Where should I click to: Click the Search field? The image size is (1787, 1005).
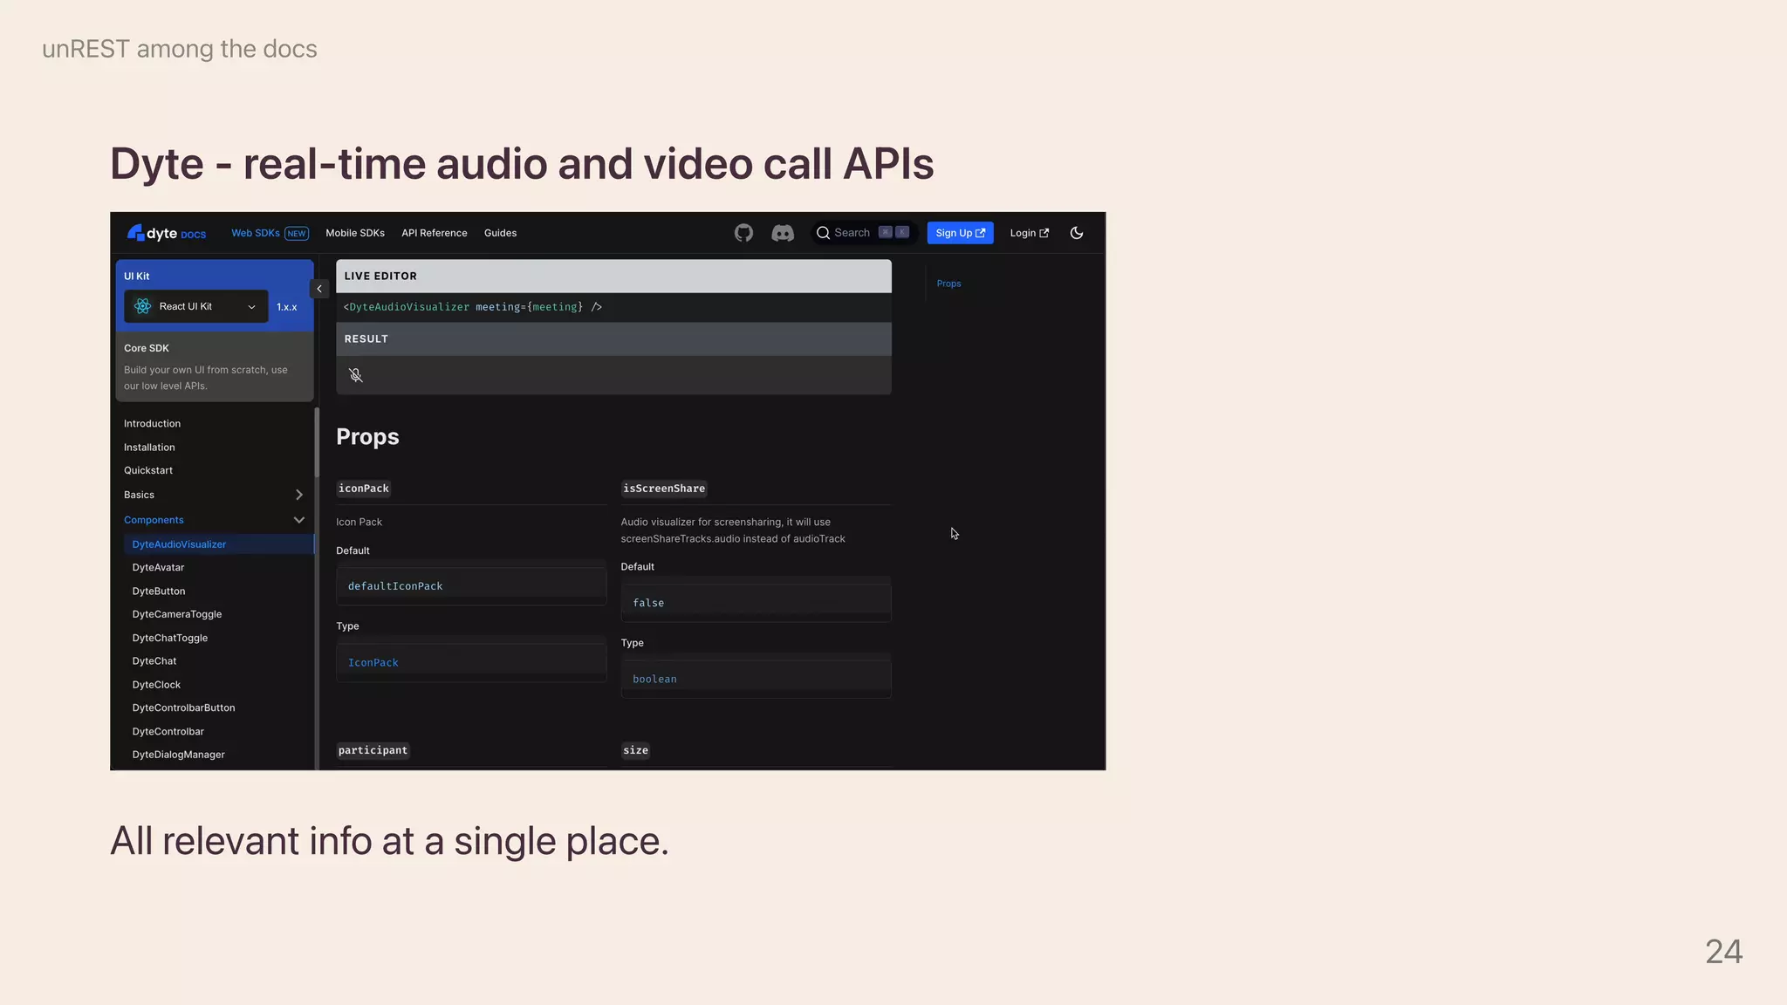(864, 233)
